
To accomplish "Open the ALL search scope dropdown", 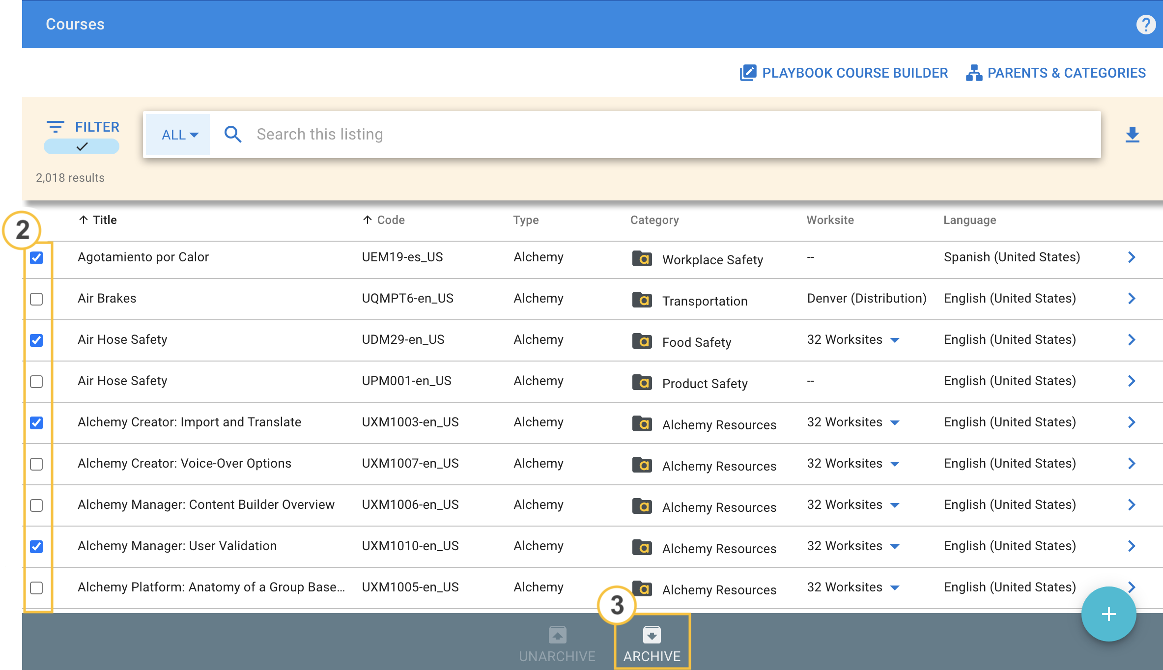I will (177, 134).
